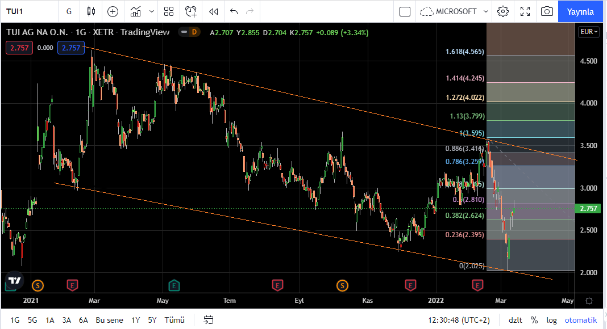This screenshot has width=607, height=329.
Task: Click the red 2.757 sell price box
Action: coord(19,48)
